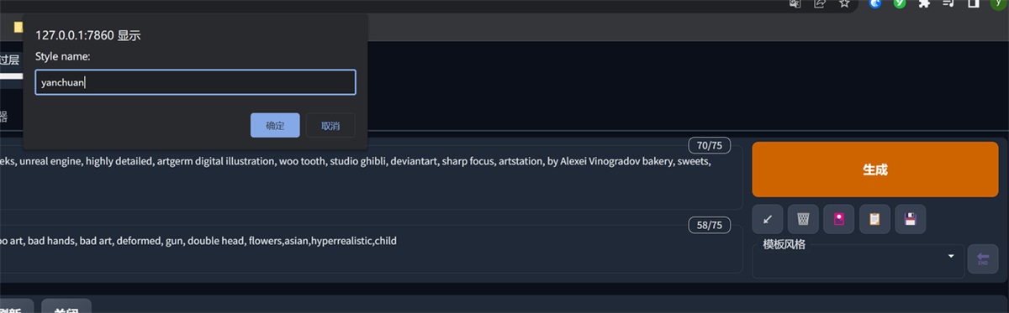Open the browser side panel icon
1009x313 pixels.
(x=973, y=4)
